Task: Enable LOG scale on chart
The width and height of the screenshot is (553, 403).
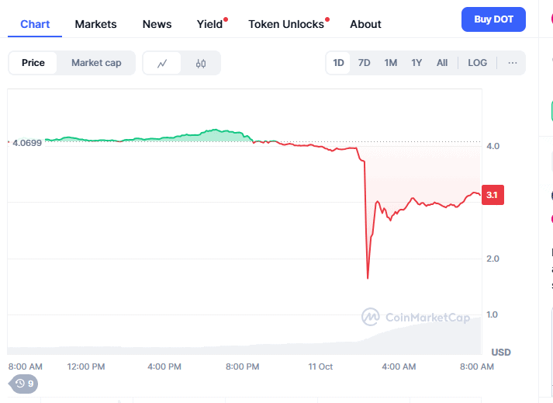Action: [478, 63]
